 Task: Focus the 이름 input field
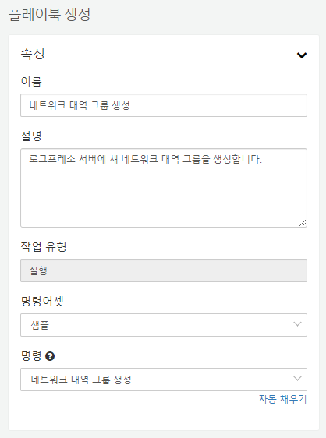[164, 105]
